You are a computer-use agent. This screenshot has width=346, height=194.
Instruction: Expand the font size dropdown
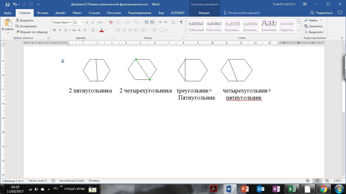click(x=82, y=22)
